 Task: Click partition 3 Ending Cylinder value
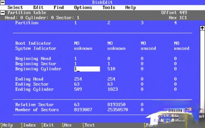142,89
